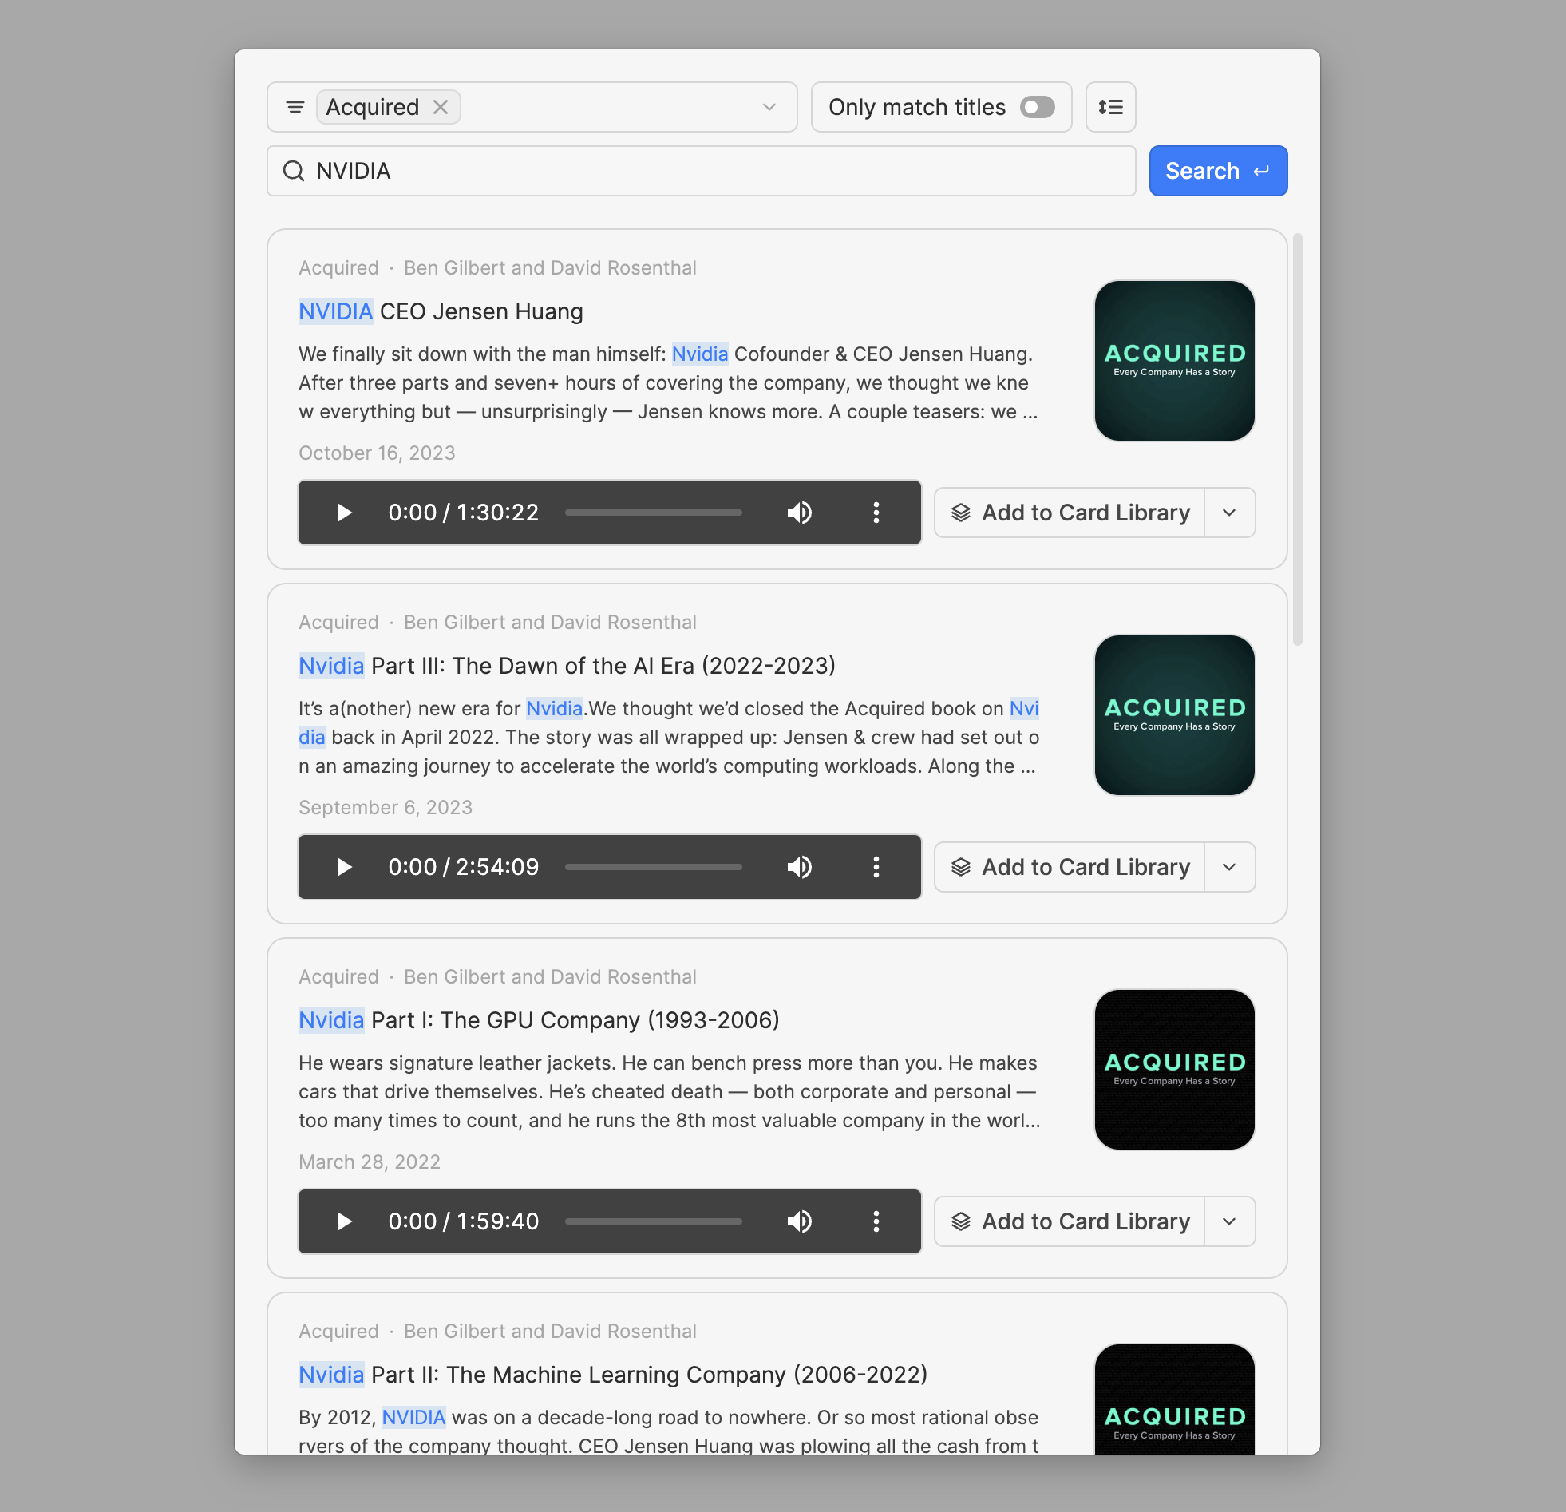Viewport: 1566px width, 1512px height.
Task: Click the layers icon in Jensen Huang's Add button
Action: pos(960,513)
